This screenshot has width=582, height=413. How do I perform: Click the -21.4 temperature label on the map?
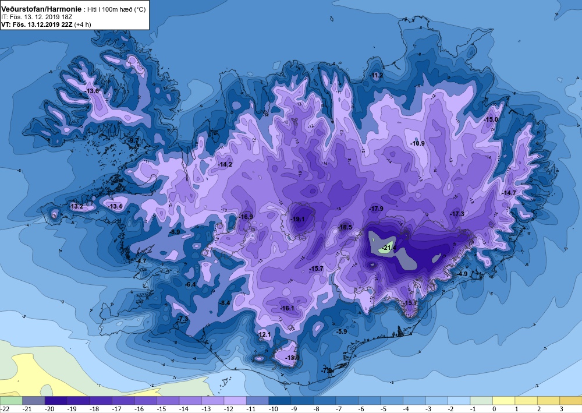(389, 248)
